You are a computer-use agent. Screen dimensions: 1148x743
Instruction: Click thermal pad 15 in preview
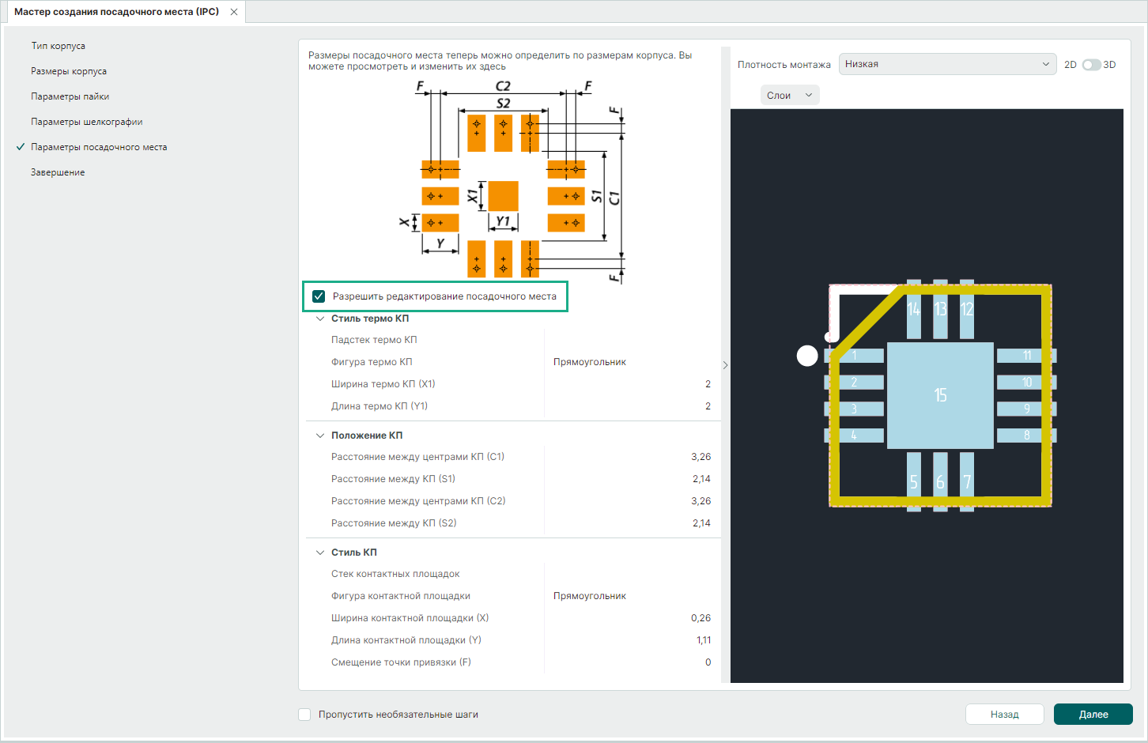tap(940, 395)
